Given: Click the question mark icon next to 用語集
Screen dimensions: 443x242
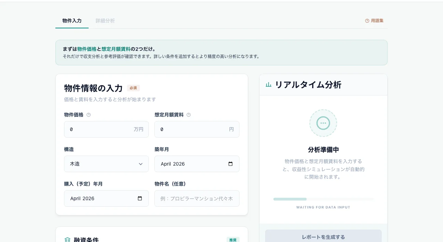Looking at the screenshot, I should [x=367, y=21].
